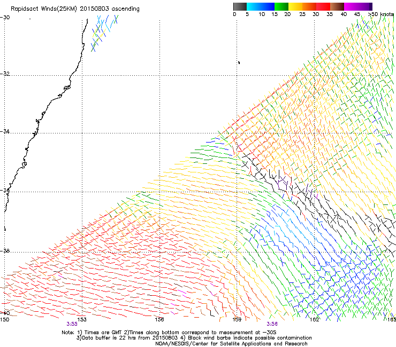The height and width of the screenshot is (347, 396).
Task: Click latitude label -34 on left axis
Action: [5, 131]
